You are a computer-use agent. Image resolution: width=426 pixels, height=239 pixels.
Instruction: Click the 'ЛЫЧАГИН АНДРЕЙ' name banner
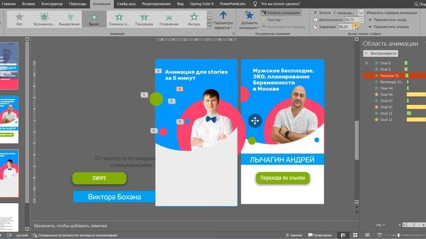click(x=282, y=159)
